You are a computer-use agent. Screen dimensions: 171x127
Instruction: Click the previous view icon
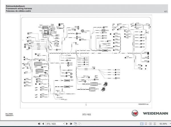point(76,124)
